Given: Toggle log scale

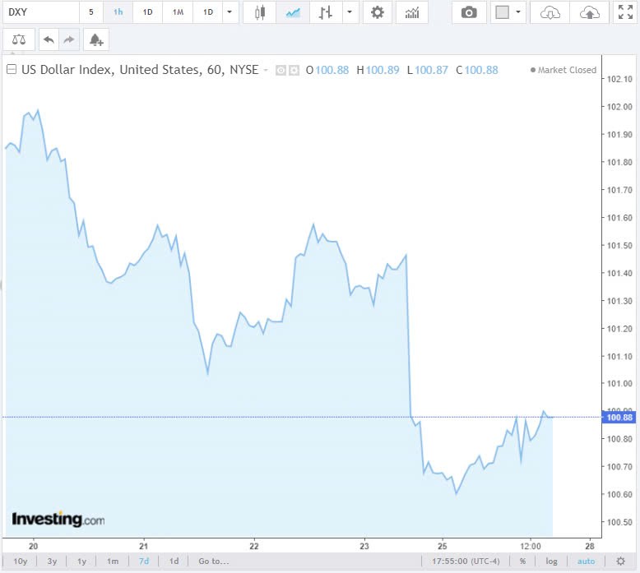Looking at the screenshot, I should coord(551,561).
